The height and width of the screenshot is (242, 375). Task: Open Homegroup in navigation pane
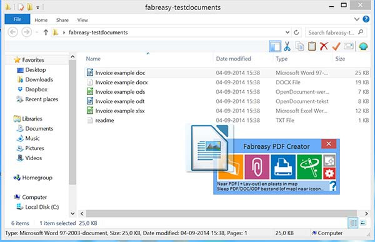tap(33, 178)
